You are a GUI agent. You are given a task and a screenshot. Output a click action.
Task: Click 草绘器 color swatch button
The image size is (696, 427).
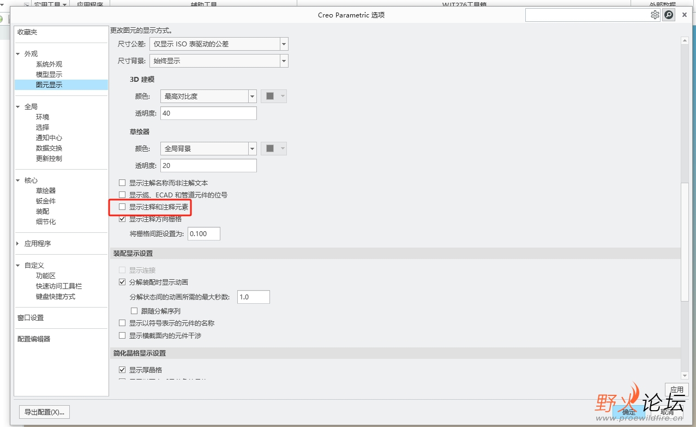coord(274,148)
